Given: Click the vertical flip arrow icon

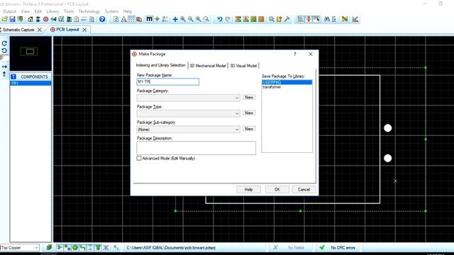Looking at the screenshot, I should [x=4, y=74].
